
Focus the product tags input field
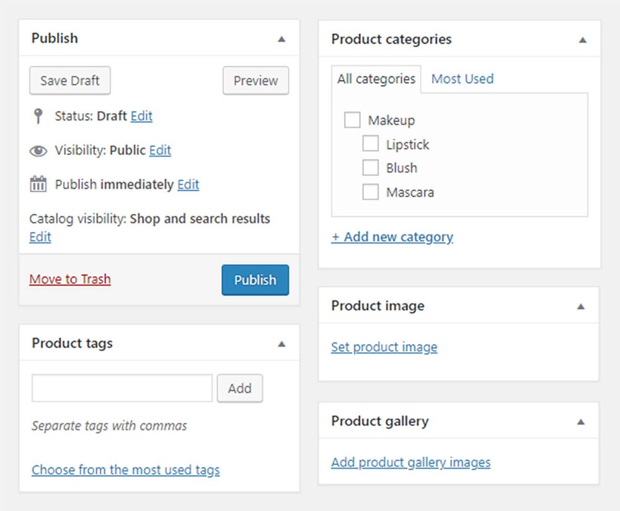tap(122, 388)
